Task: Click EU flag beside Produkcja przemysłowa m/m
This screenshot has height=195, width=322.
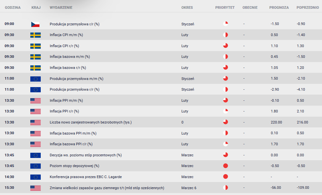Action: coord(35,79)
